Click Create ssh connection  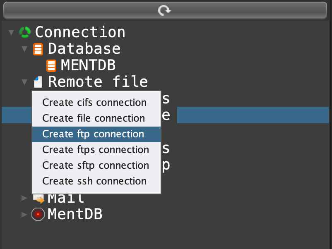pos(94,181)
